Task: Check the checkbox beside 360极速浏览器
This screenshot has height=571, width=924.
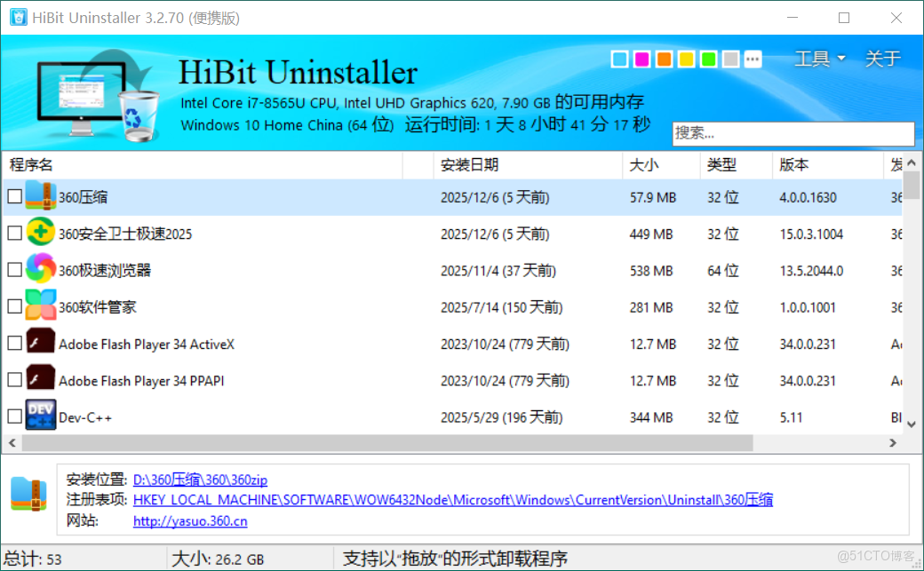Action: tap(13, 269)
